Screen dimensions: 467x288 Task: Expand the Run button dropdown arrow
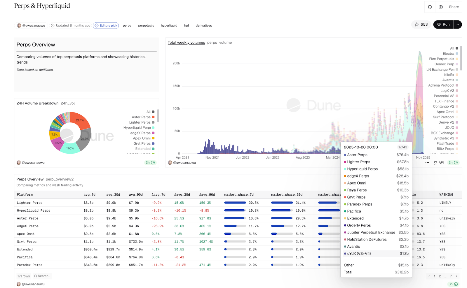[457, 24]
